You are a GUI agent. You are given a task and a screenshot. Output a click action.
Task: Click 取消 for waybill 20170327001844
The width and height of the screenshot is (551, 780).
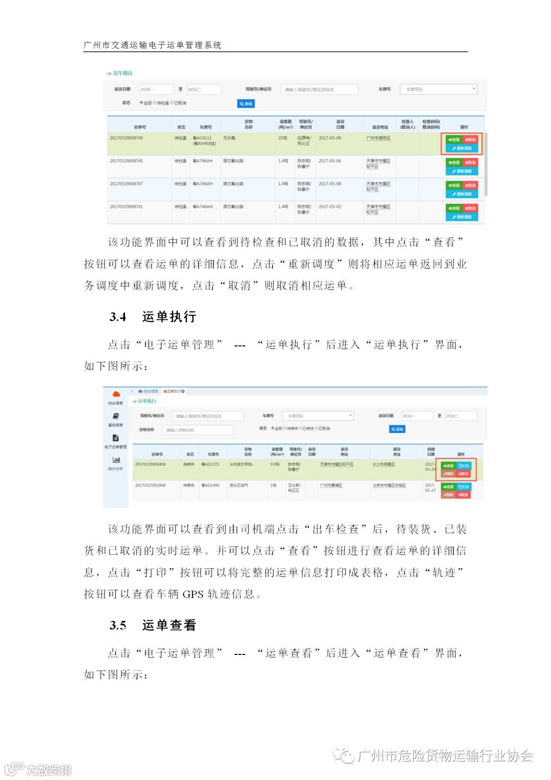pos(464,495)
